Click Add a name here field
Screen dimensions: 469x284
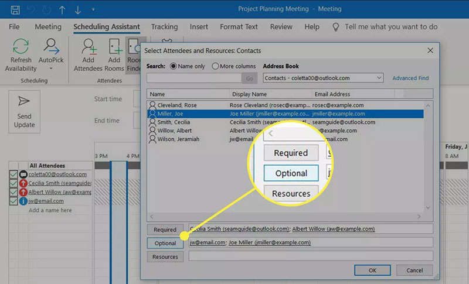pyautogui.click(x=50, y=210)
